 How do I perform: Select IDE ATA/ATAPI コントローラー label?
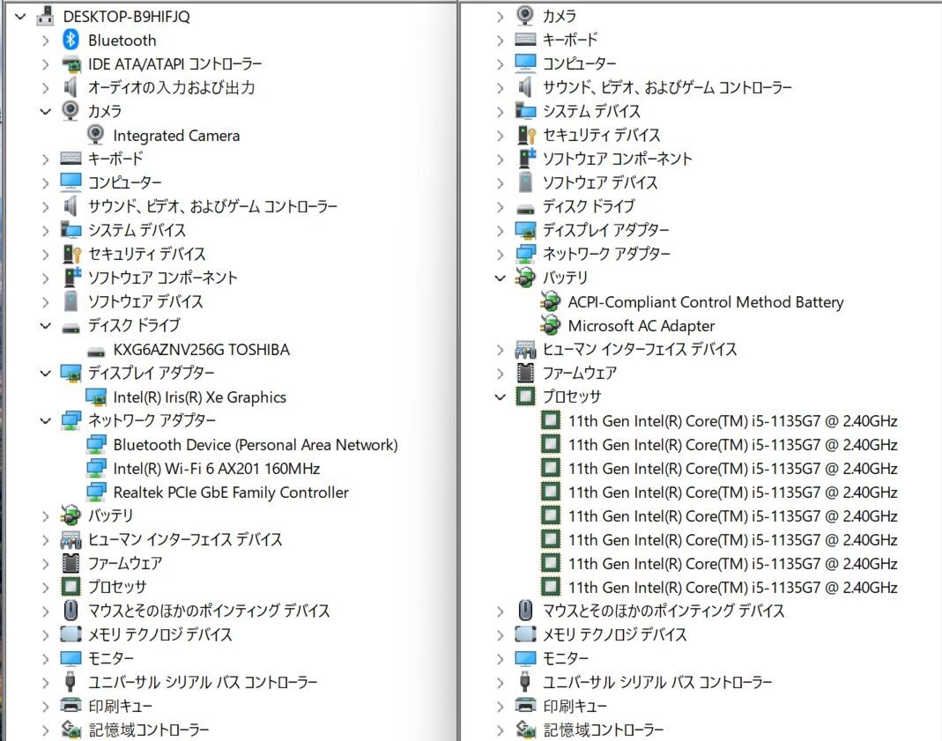(174, 63)
